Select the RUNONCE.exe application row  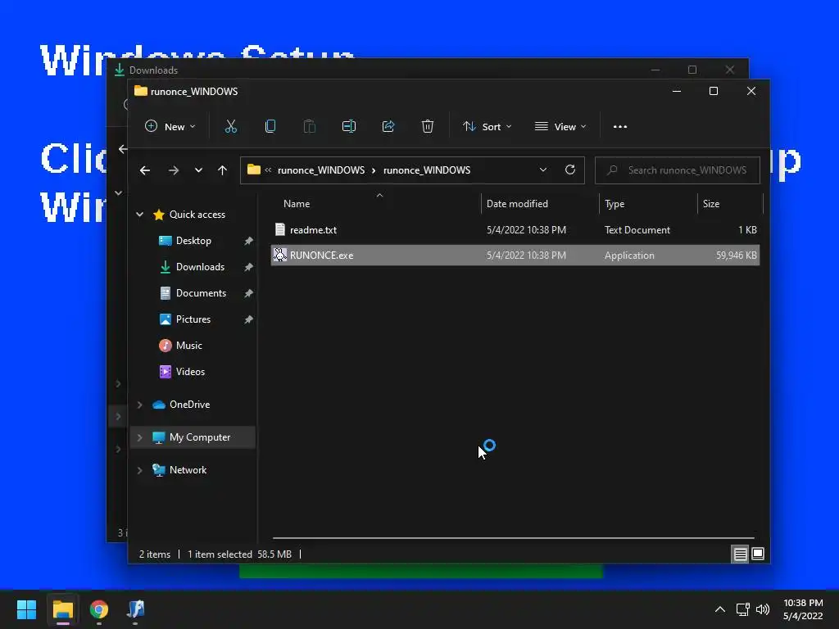pyautogui.click(x=515, y=256)
